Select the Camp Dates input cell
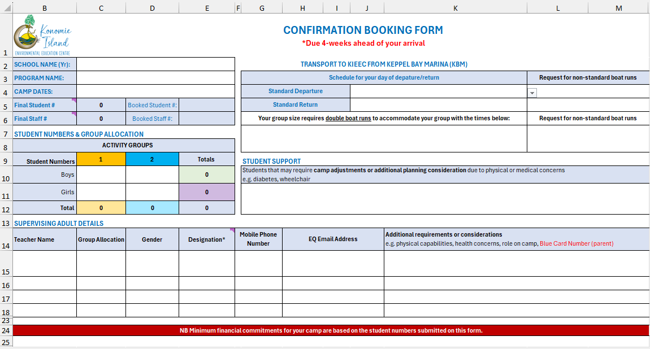 coord(155,91)
